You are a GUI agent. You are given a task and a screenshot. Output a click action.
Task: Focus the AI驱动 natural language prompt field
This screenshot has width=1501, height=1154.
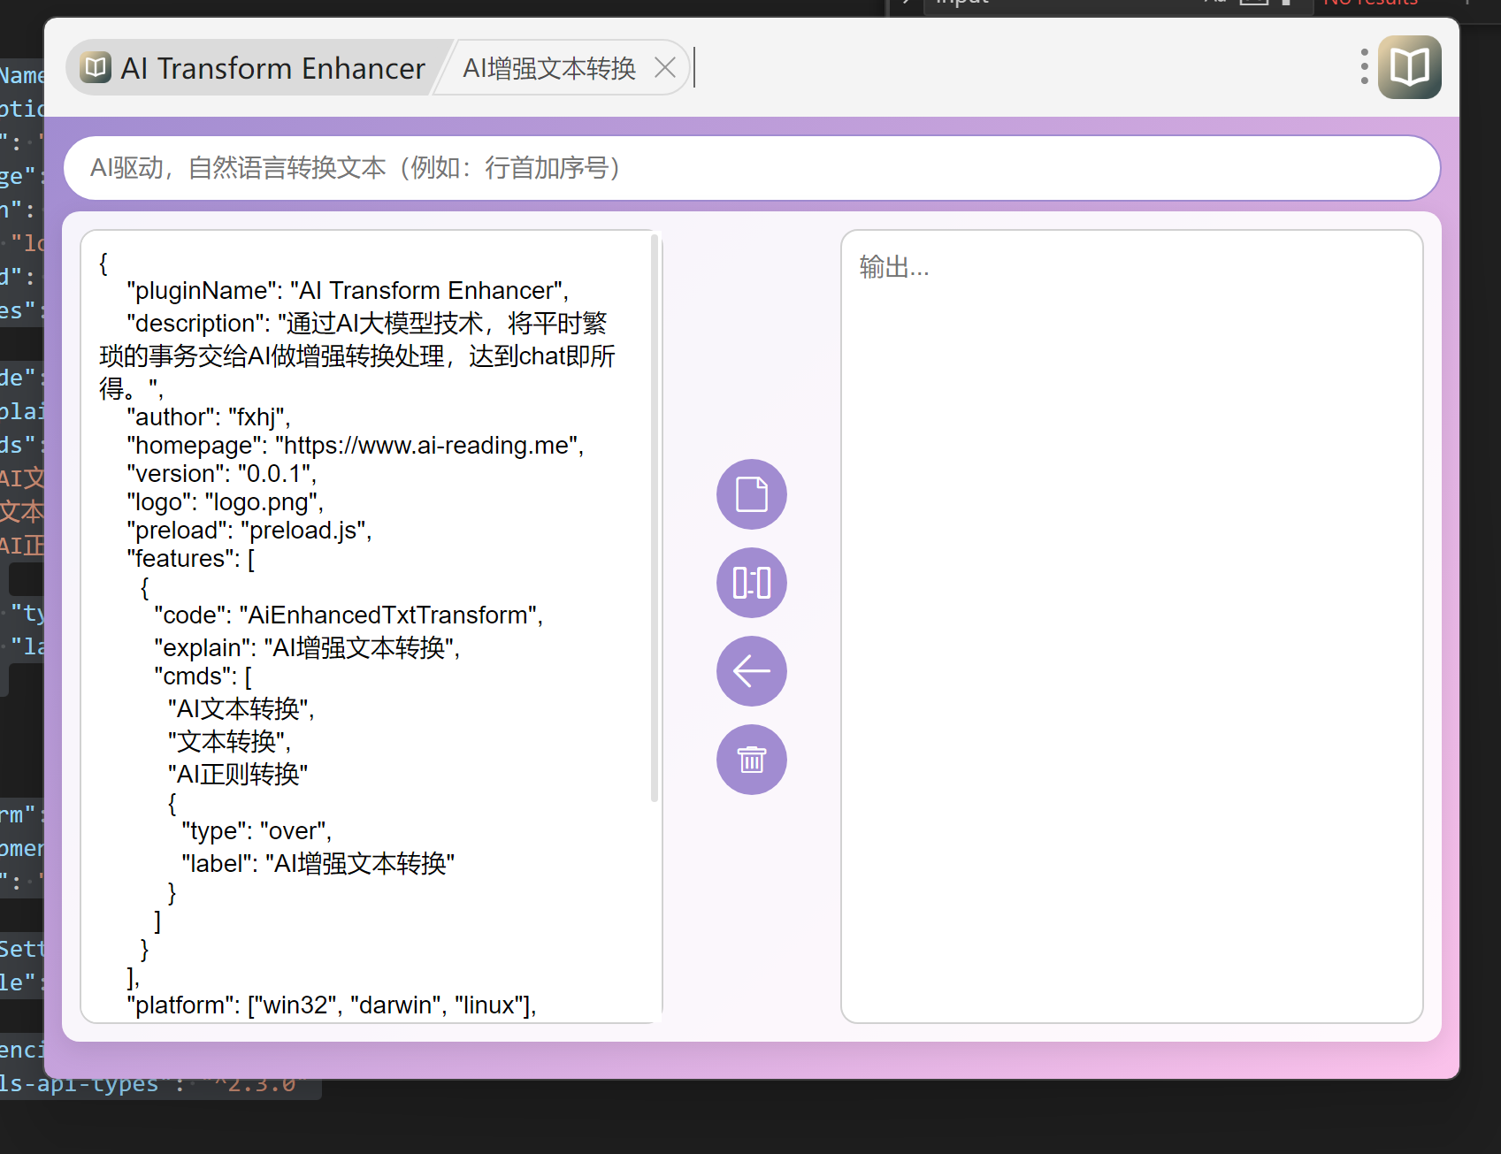pyautogui.click(x=751, y=168)
